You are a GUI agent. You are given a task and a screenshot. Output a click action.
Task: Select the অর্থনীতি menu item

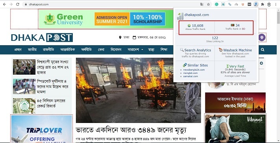point(87,49)
